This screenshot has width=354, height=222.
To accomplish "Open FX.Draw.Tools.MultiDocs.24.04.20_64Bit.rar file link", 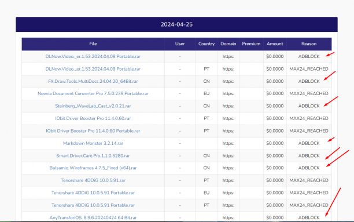I will pos(93,82).
